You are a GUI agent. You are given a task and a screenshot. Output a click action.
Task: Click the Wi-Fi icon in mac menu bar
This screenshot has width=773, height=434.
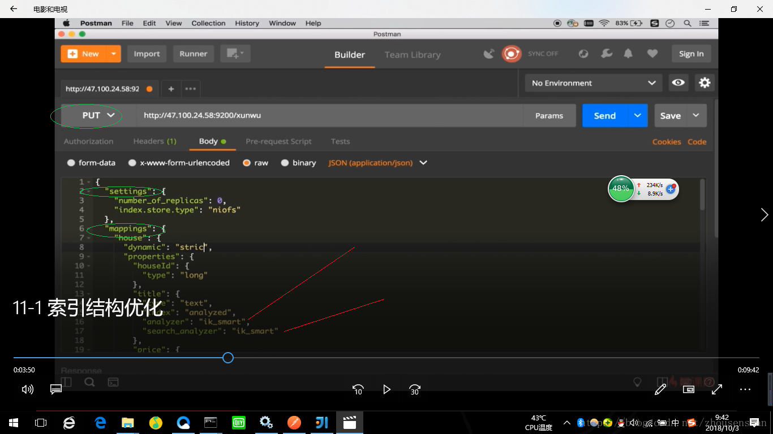pos(604,23)
